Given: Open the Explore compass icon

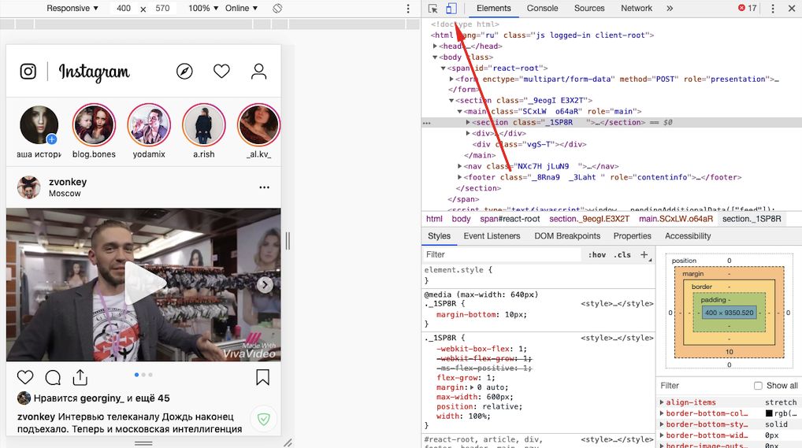Looking at the screenshot, I should click(184, 71).
